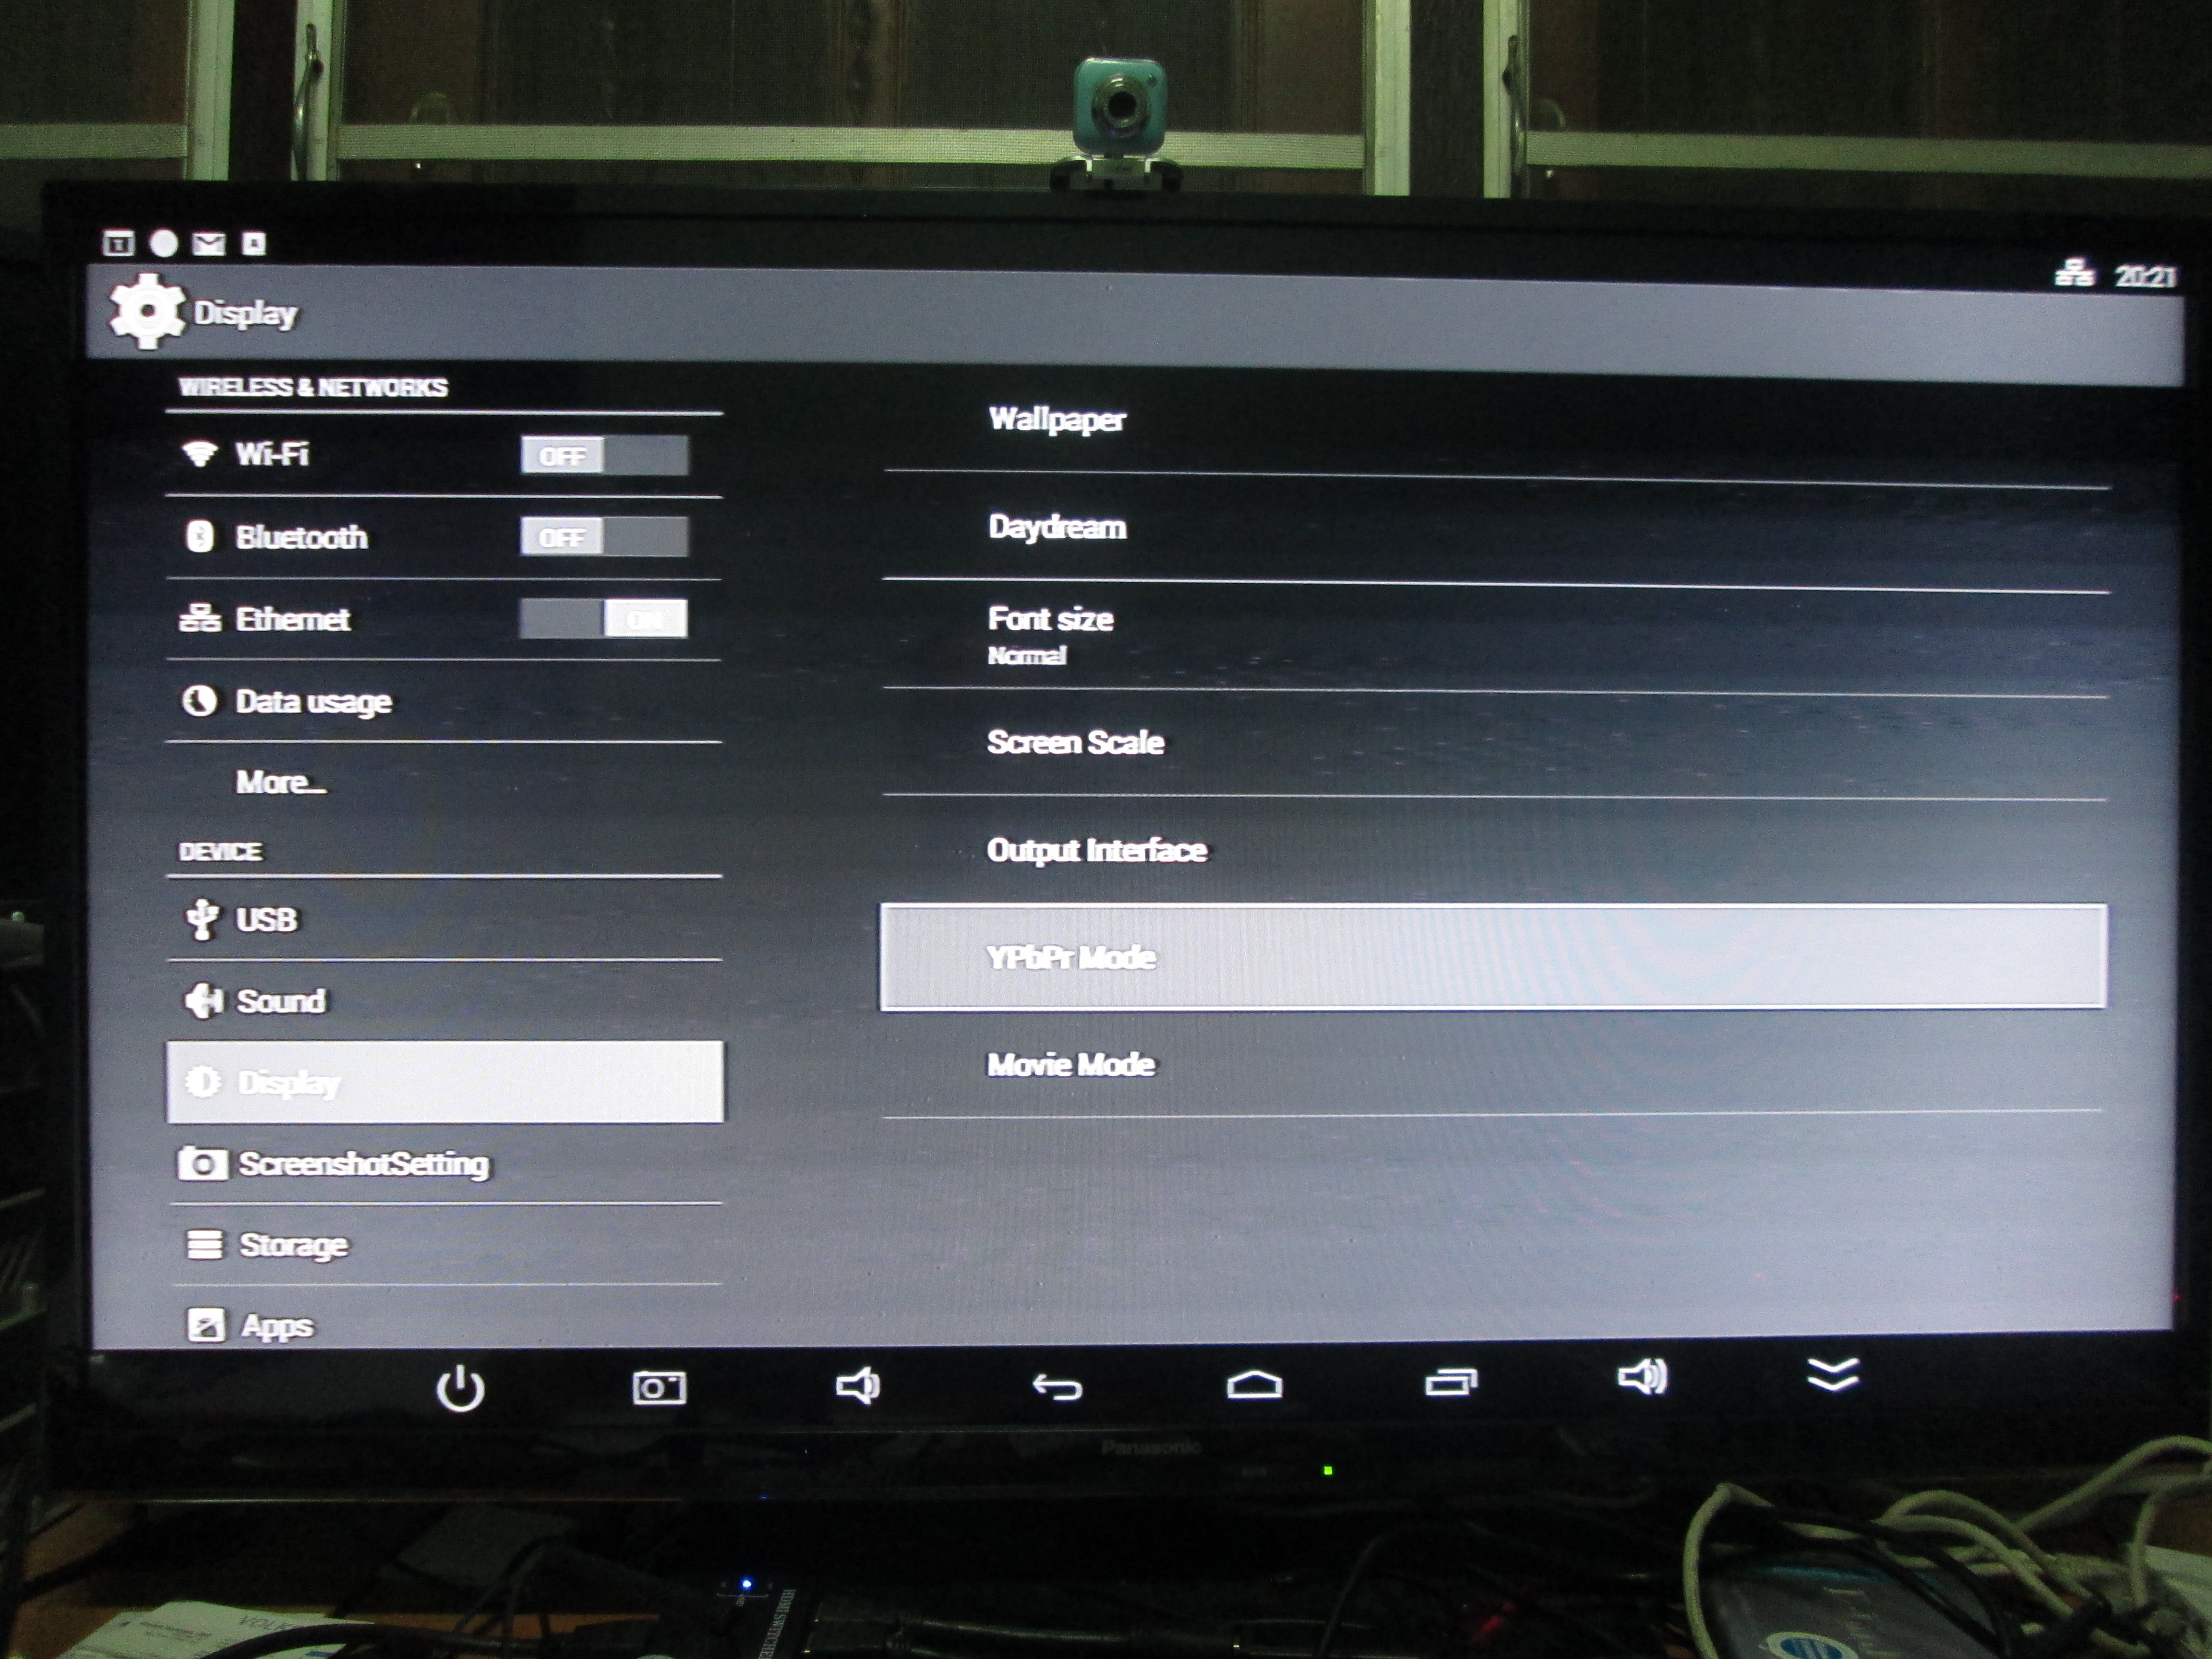Click the Apps icon in sidebar

pyautogui.click(x=206, y=1325)
